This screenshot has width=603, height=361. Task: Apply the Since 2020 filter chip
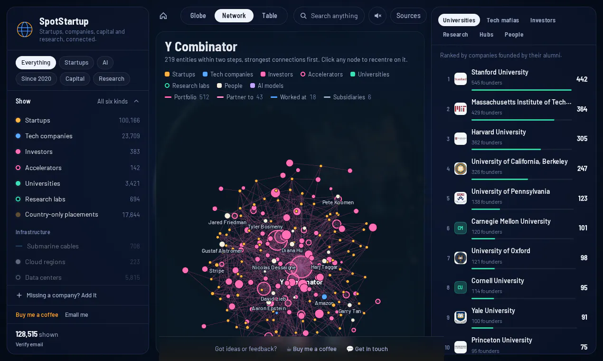click(36, 79)
